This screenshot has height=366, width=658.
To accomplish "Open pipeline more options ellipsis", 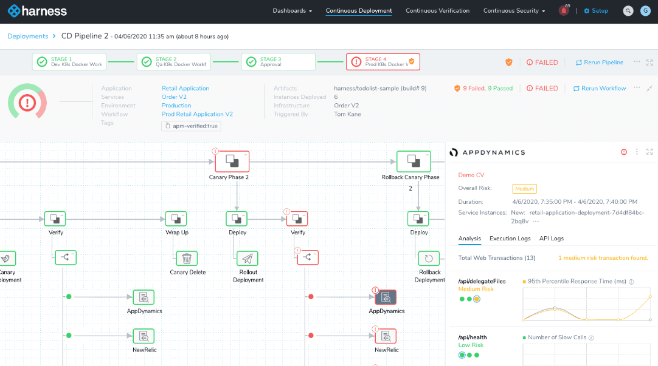I will (x=637, y=61).
